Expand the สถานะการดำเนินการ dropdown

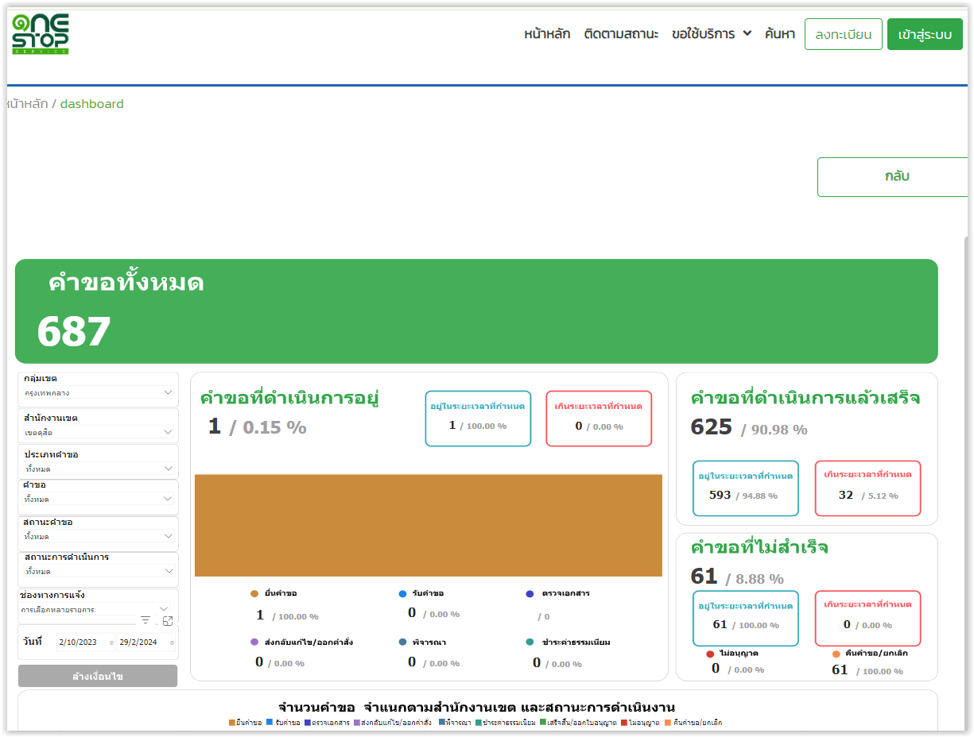point(99,571)
